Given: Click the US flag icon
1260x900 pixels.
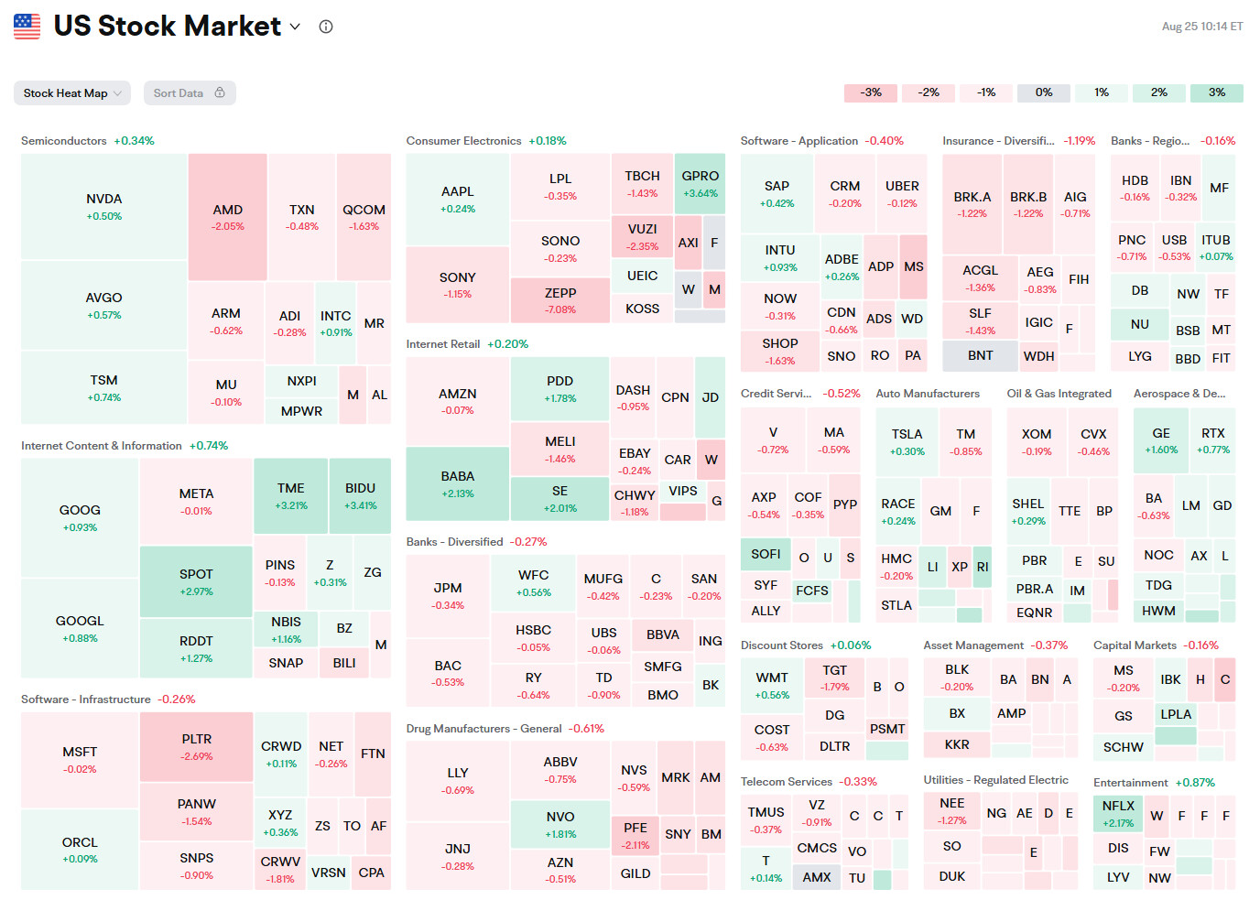Looking at the screenshot, I should click(x=27, y=27).
